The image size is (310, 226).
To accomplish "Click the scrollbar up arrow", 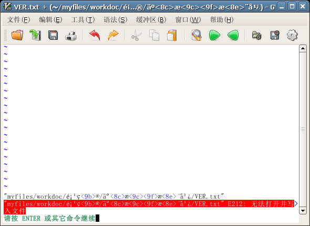I will [x=303, y=48].
